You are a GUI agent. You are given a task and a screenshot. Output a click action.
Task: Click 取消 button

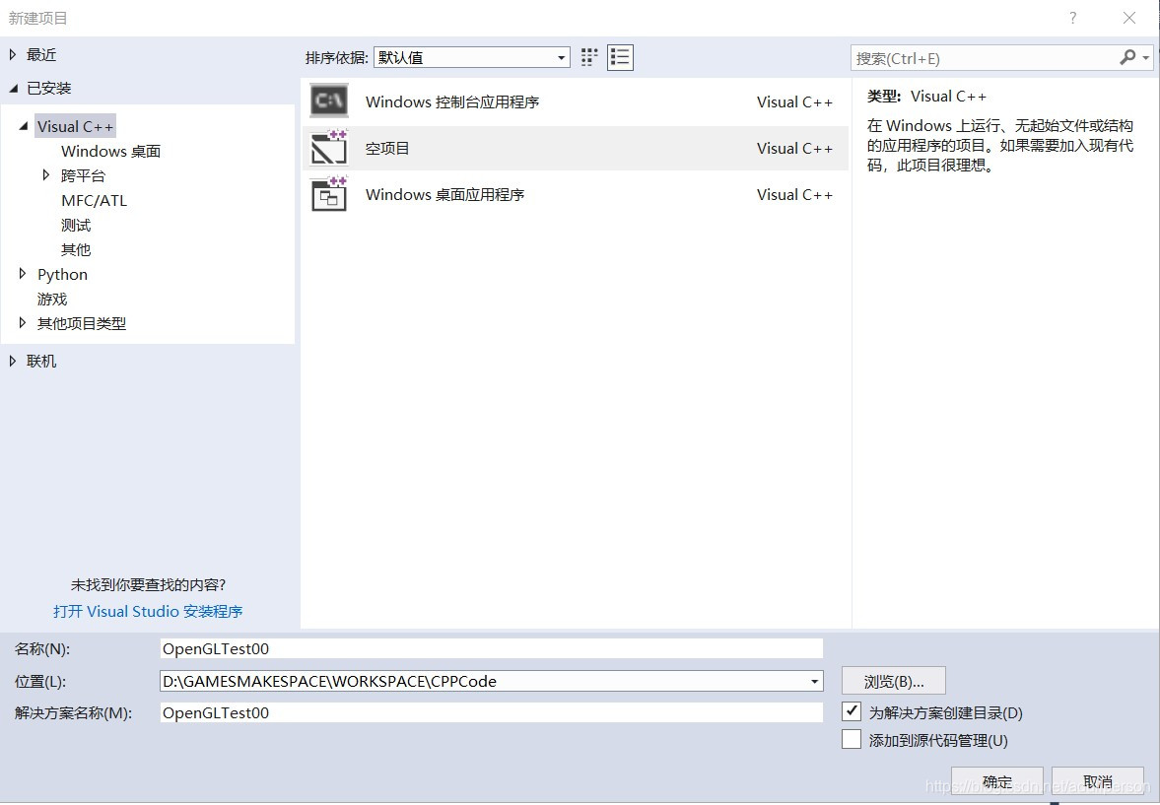tap(1098, 781)
